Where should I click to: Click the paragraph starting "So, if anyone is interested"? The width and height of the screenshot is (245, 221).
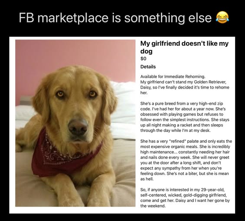tap(185, 198)
